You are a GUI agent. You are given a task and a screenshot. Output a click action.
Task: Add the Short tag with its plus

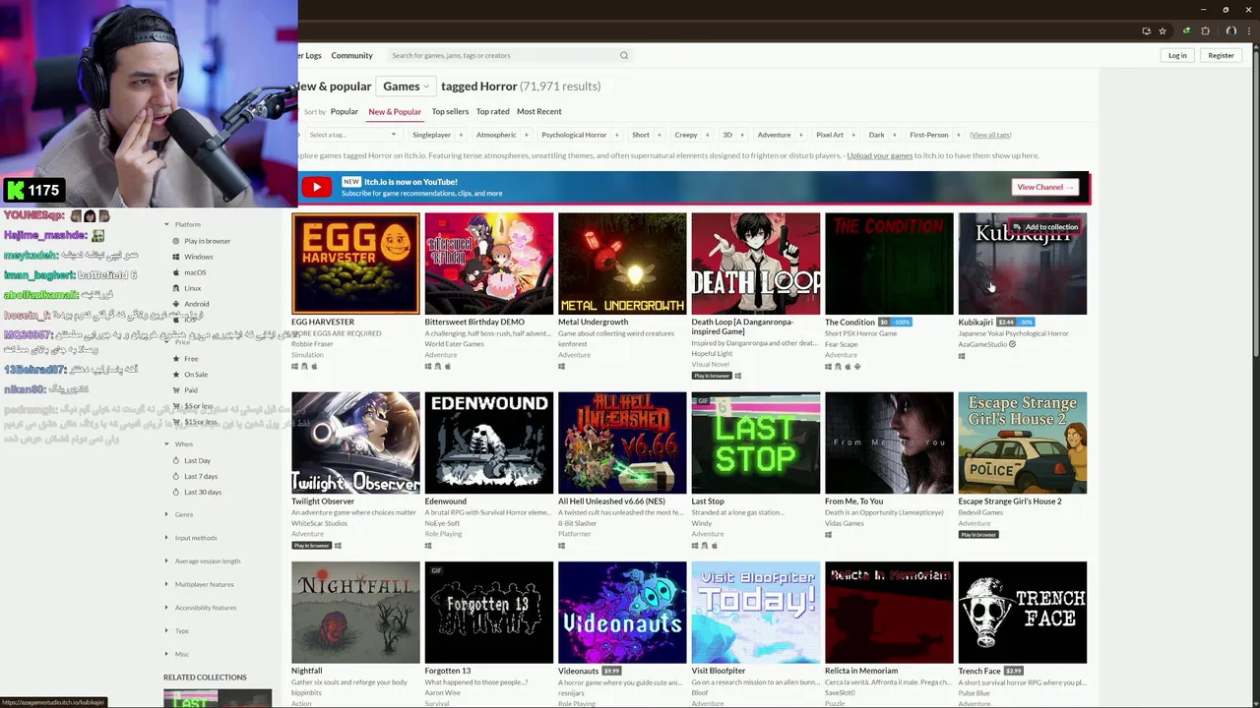pos(659,135)
